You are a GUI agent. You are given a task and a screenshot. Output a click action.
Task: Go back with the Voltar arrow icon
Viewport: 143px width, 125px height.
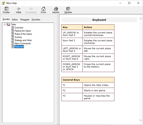click(x=19, y=9)
